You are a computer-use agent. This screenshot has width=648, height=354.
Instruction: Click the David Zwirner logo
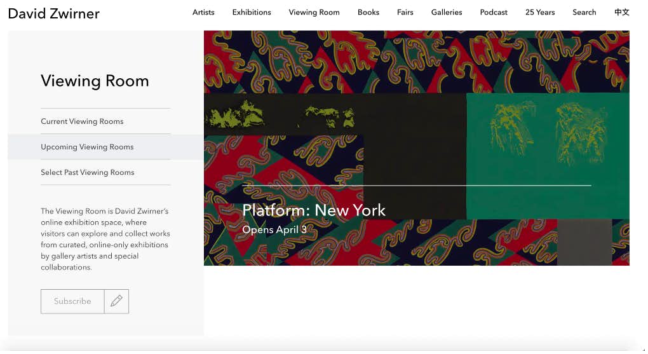[54, 13]
